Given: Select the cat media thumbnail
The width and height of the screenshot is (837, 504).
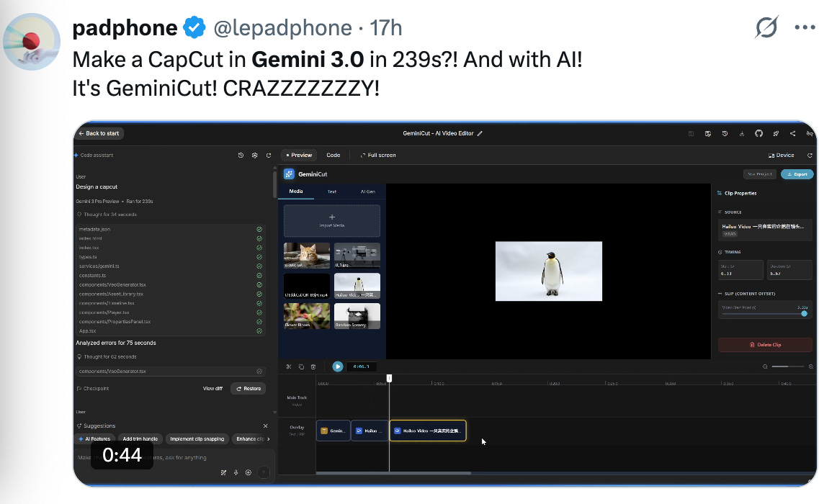Looking at the screenshot, I should tap(306, 256).
